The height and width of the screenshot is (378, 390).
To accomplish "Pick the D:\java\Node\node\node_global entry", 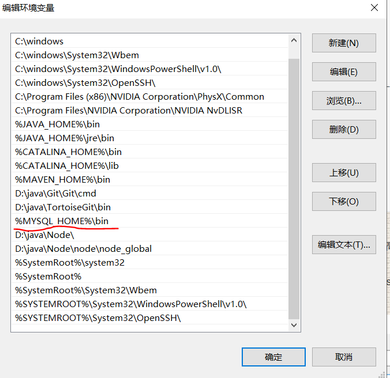I will tap(83, 249).
